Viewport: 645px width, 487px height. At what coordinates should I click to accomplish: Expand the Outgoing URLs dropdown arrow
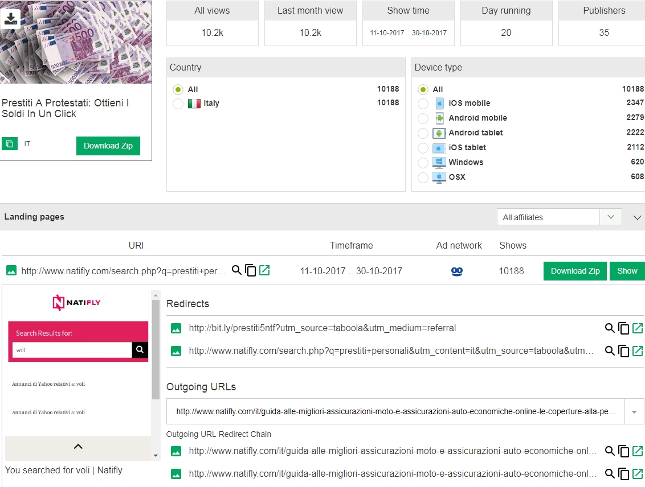pyautogui.click(x=634, y=411)
